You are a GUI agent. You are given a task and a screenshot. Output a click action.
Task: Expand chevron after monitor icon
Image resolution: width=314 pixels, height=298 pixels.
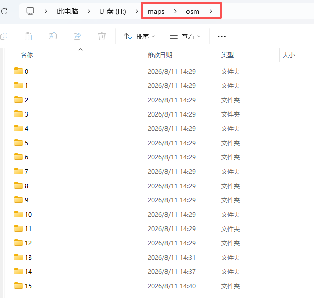(46, 11)
